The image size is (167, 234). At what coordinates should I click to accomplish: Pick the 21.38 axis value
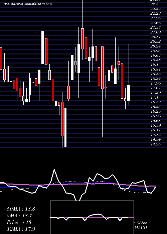coord(156,27)
